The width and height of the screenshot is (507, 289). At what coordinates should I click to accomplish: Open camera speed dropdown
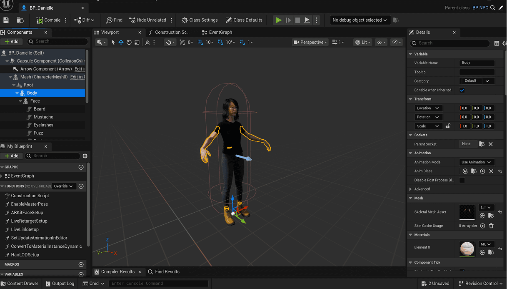pos(338,42)
